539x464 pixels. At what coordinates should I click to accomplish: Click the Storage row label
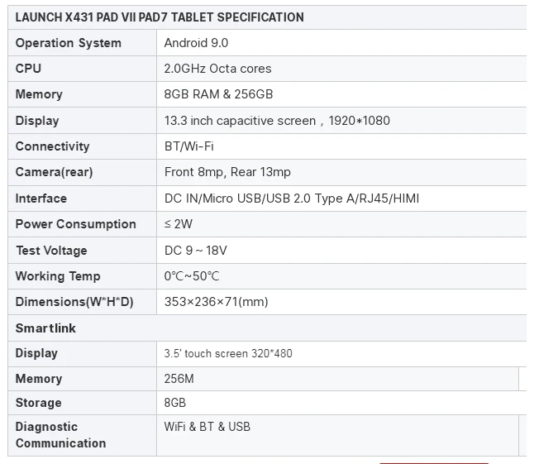38,403
